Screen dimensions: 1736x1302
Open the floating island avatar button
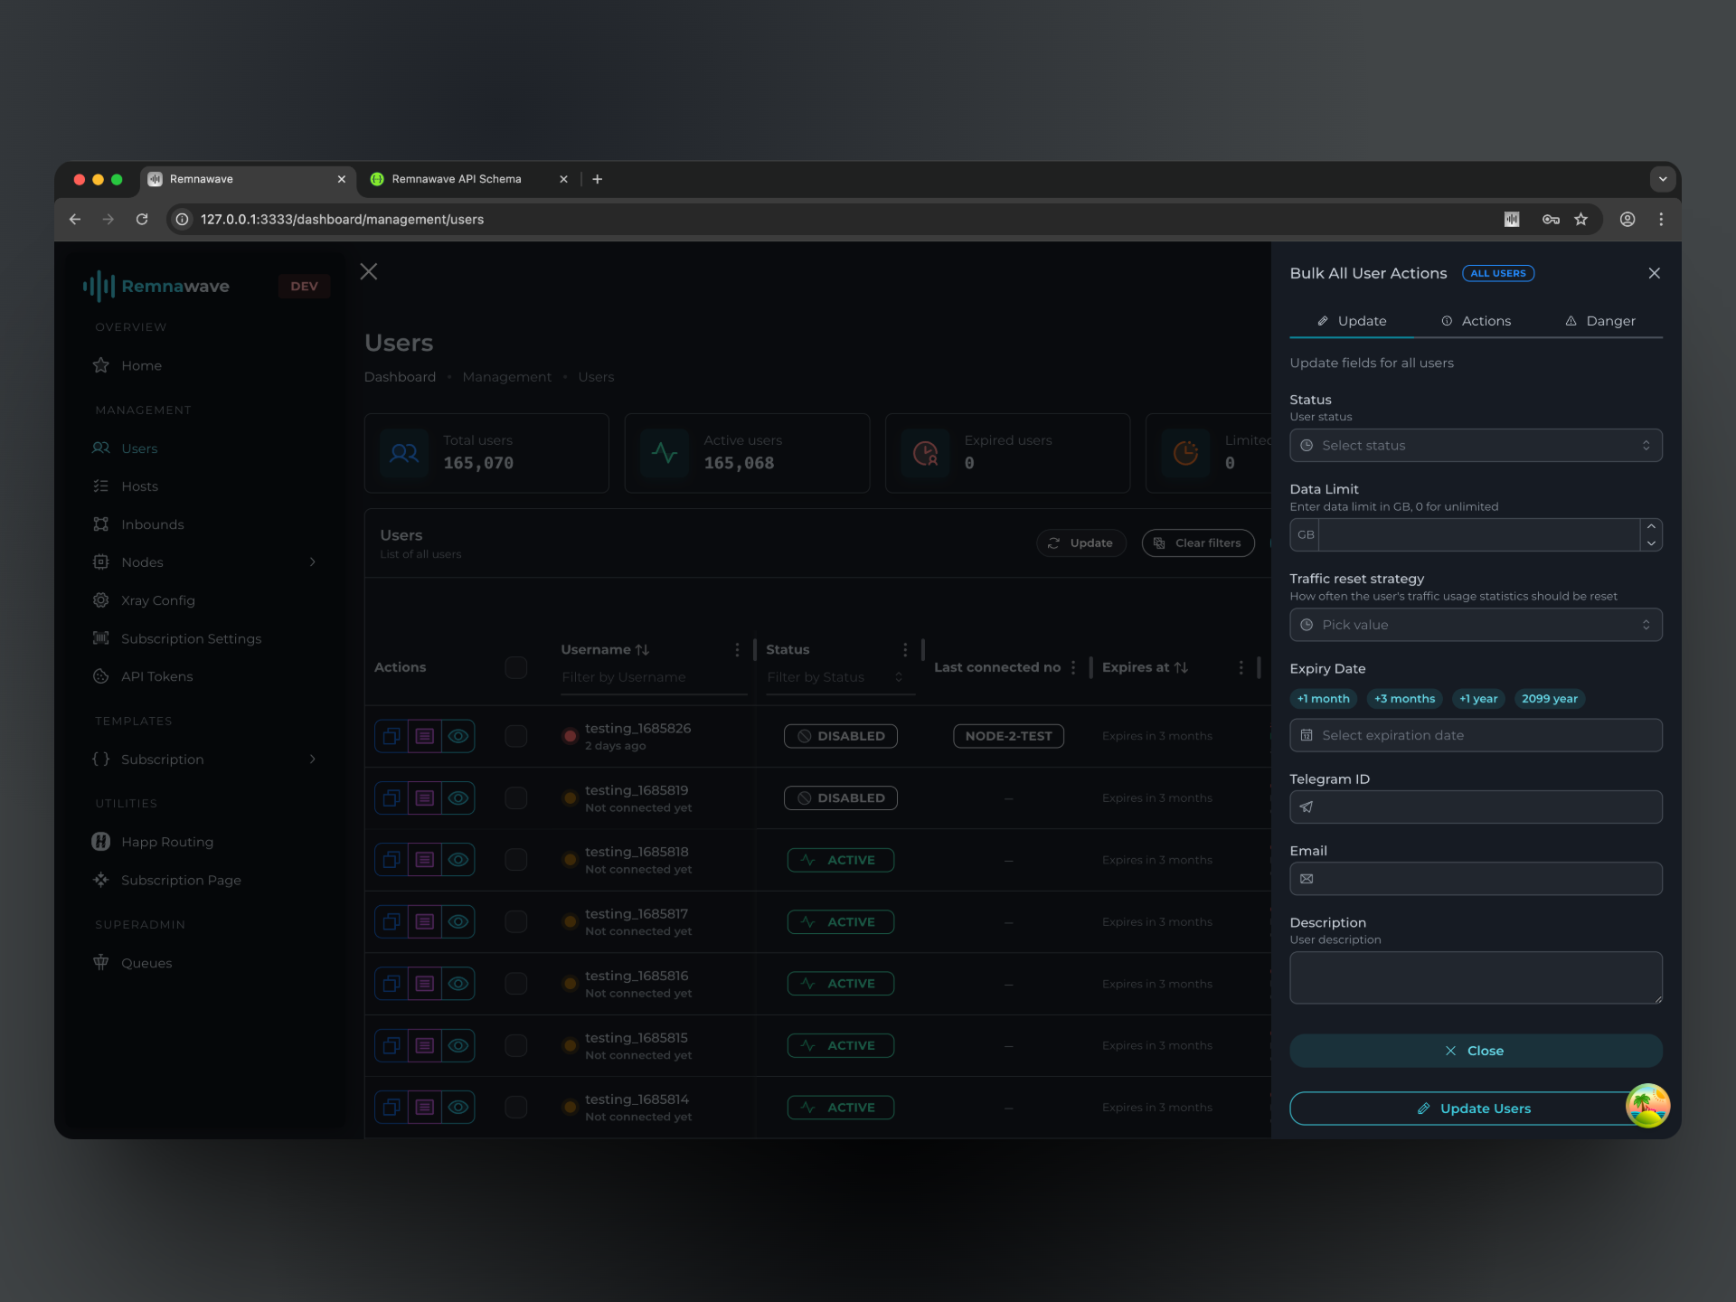click(1647, 1105)
